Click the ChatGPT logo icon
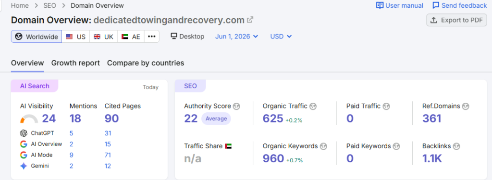Image resolution: width=492 pixels, height=180 pixels. (x=24, y=133)
